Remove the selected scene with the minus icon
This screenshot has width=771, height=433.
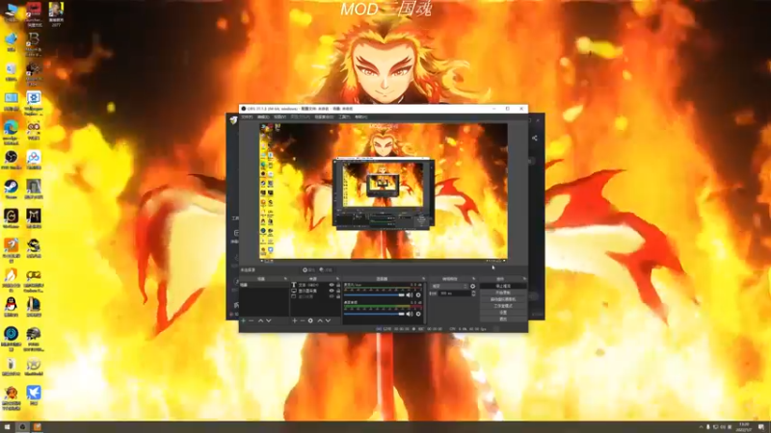coord(251,320)
